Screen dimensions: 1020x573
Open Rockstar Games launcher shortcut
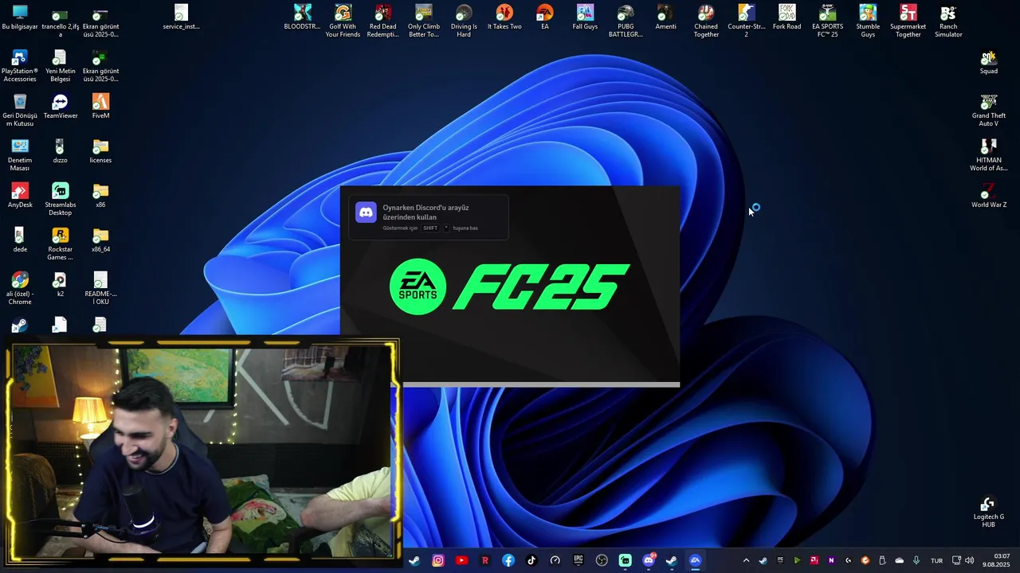[60, 244]
